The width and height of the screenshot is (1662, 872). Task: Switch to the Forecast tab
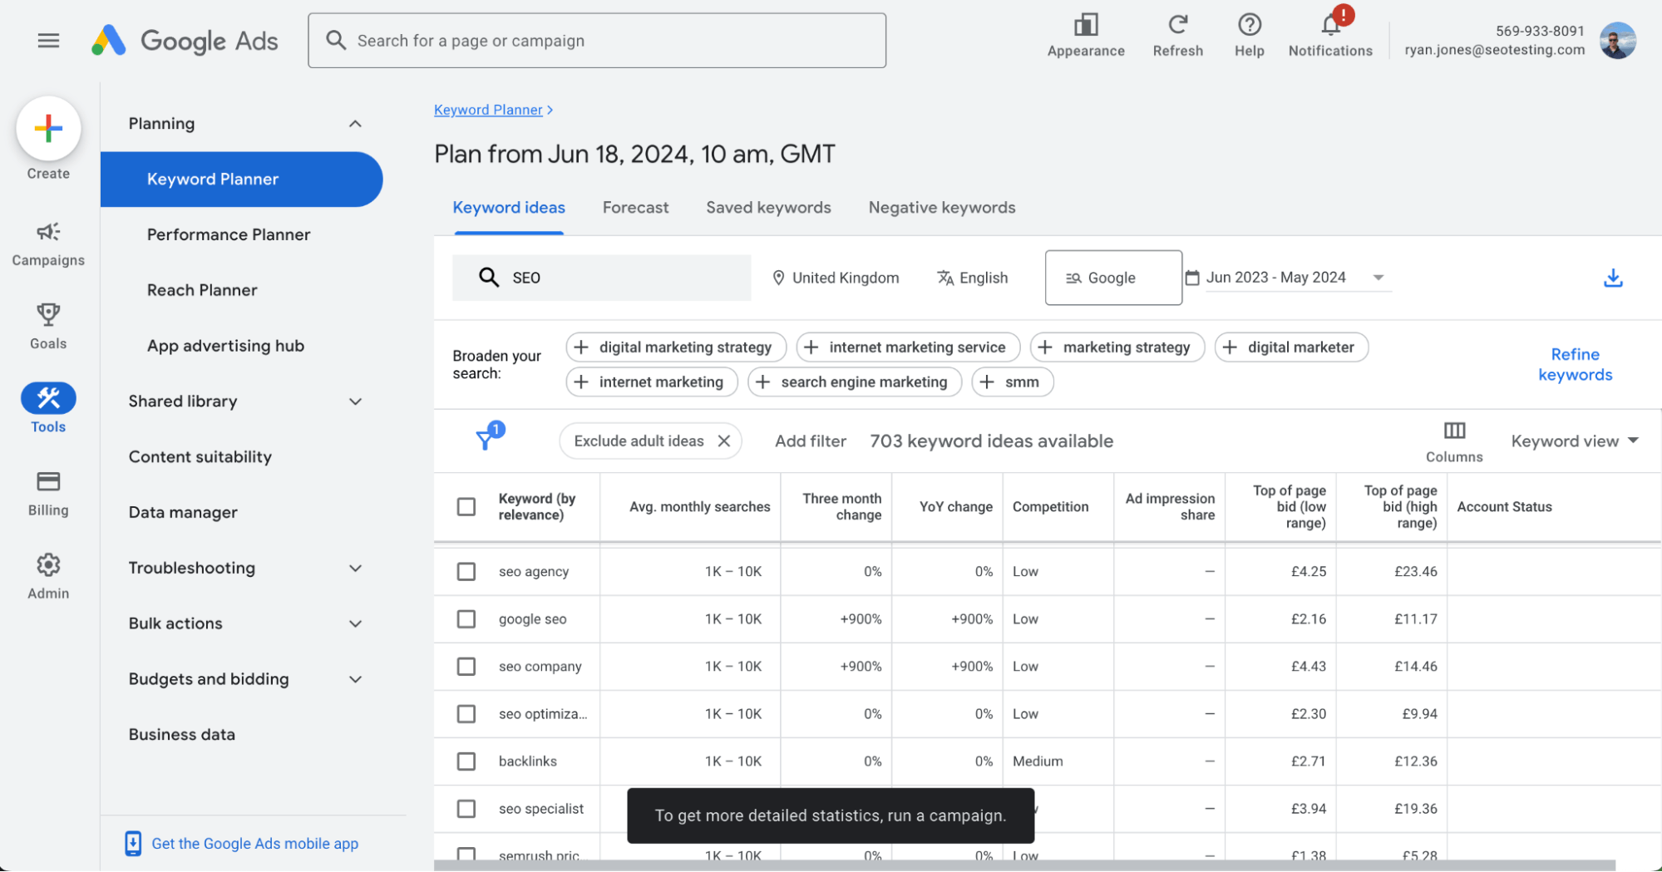[x=635, y=208]
